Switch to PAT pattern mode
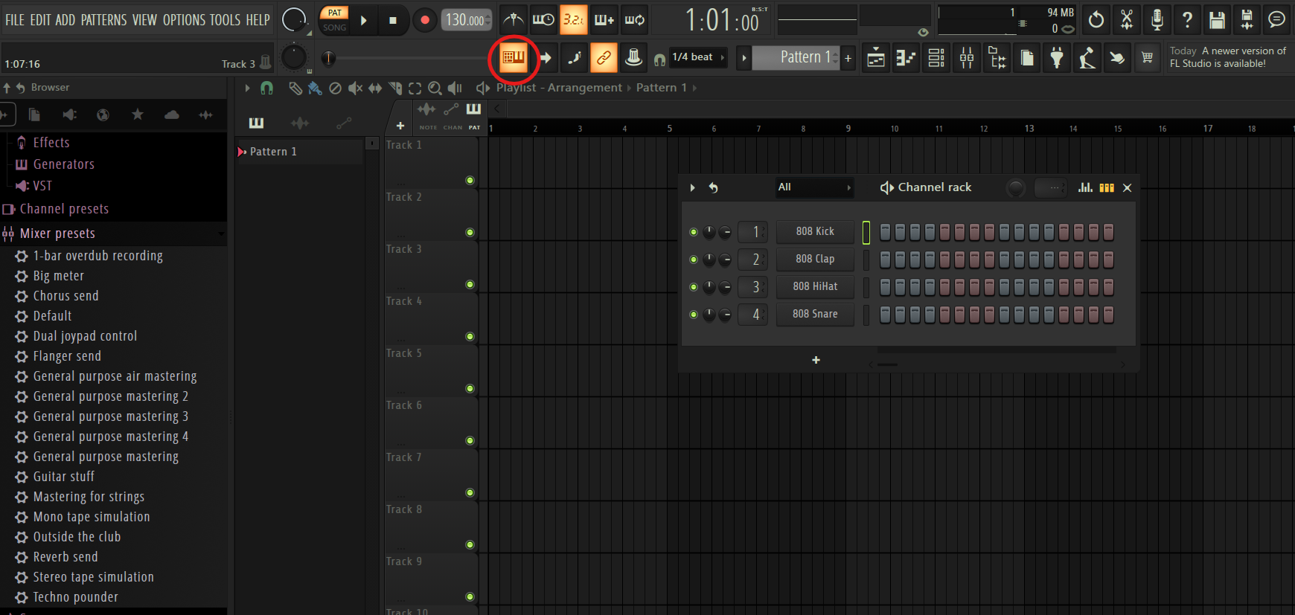 point(335,13)
